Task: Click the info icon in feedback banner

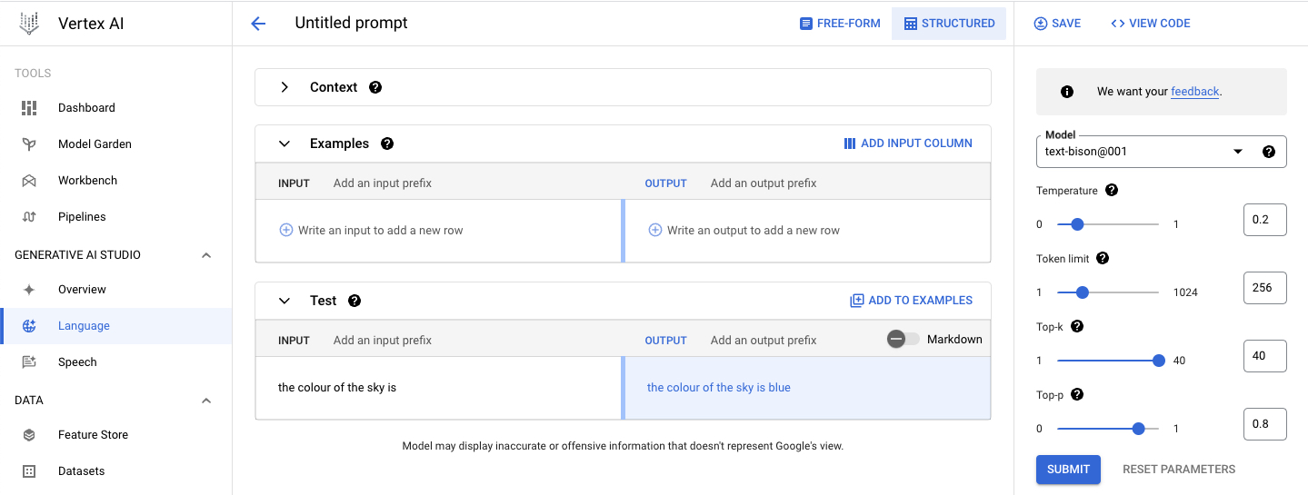Action: coord(1067,92)
